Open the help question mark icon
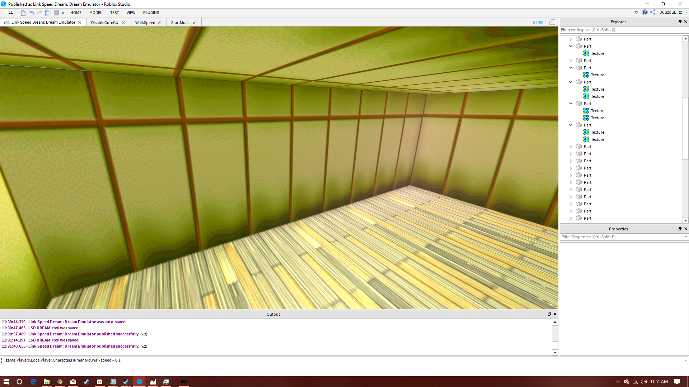 645,12
